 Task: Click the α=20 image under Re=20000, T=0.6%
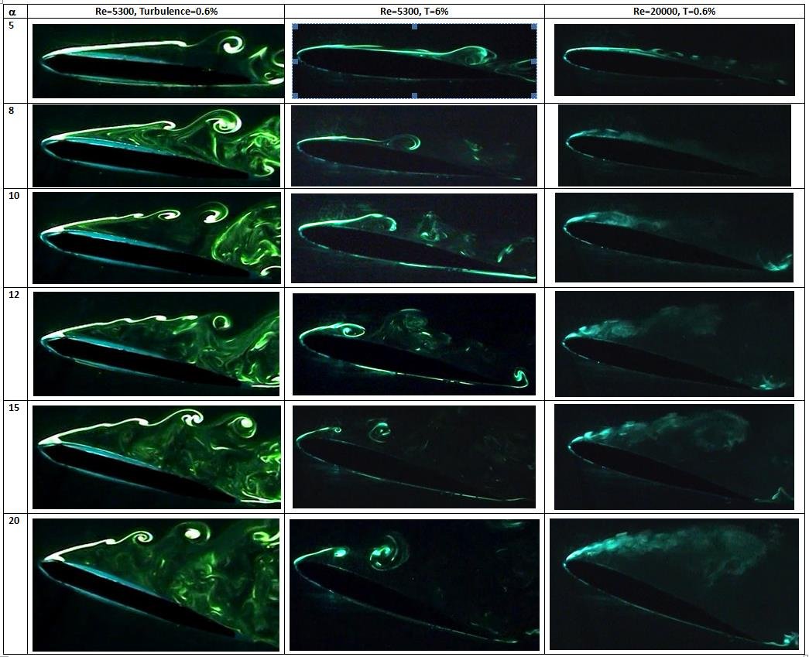(674, 584)
